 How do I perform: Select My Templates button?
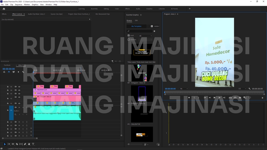(136, 26)
